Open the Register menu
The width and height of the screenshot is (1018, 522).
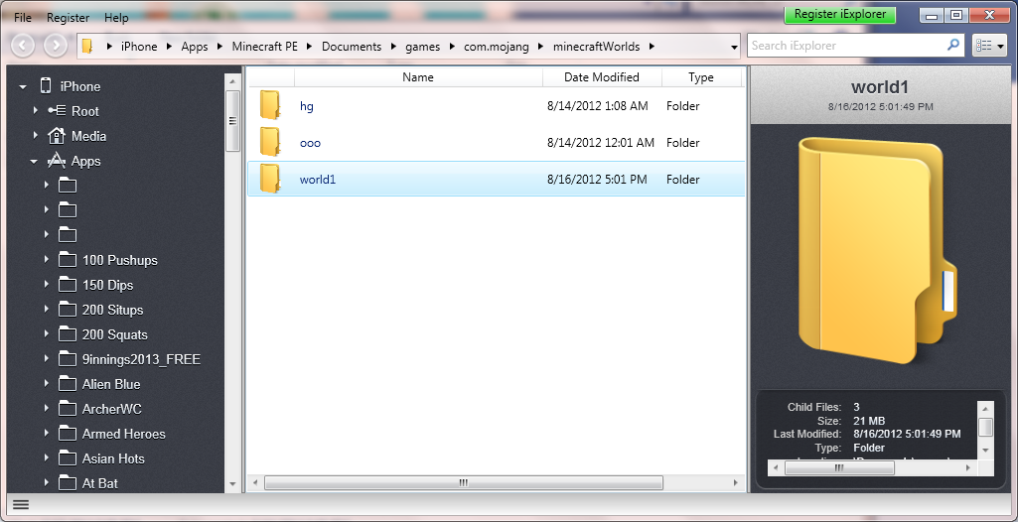pos(69,18)
